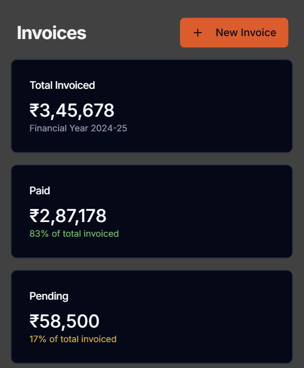The height and width of the screenshot is (368, 304).
Task: Click the plus icon in New Invoice button
Action: (x=198, y=33)
